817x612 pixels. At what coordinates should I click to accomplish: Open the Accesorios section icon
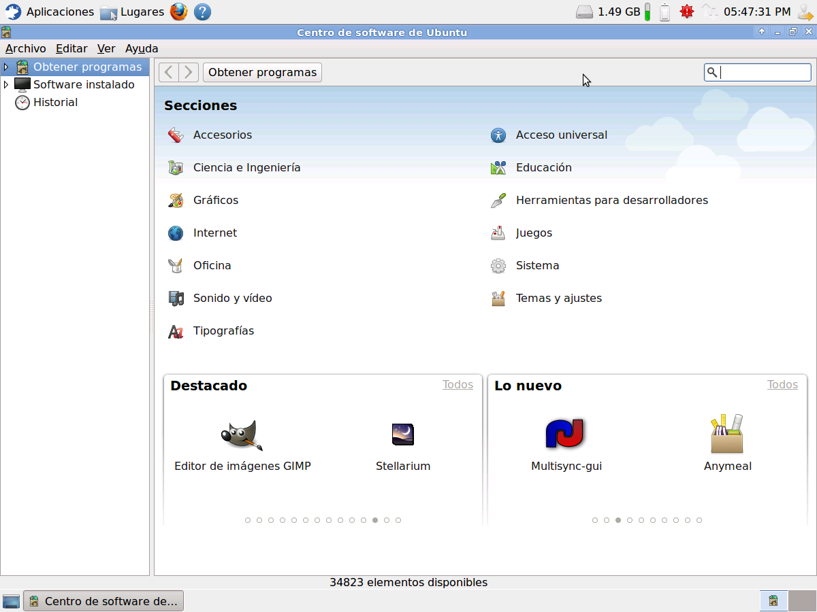(176, 135)
